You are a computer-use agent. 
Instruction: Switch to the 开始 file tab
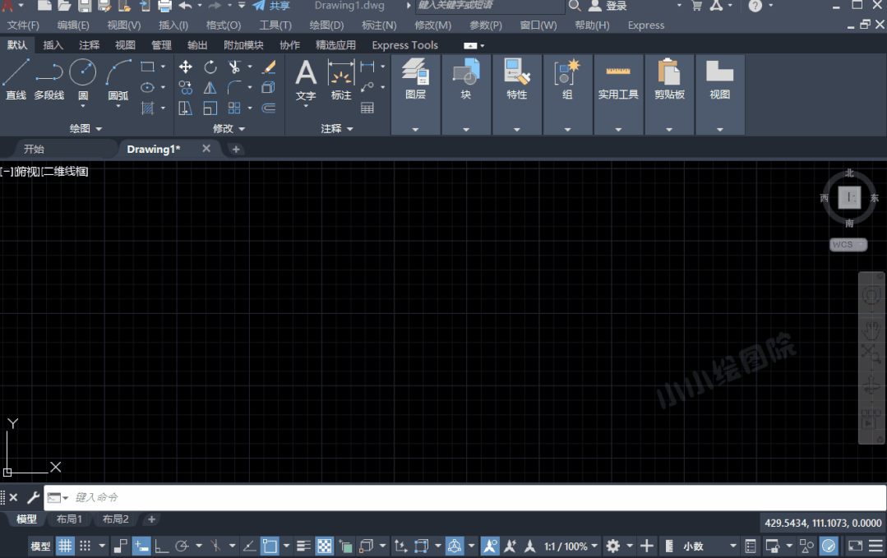34,150
